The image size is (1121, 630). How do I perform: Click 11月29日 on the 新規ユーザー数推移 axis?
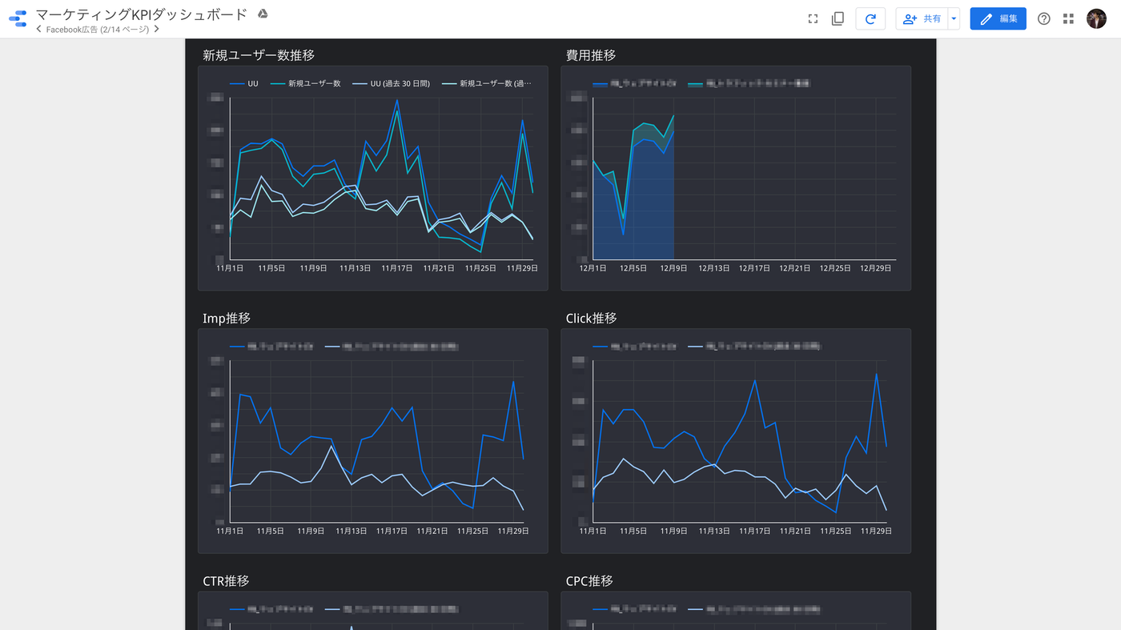point(522,268)
